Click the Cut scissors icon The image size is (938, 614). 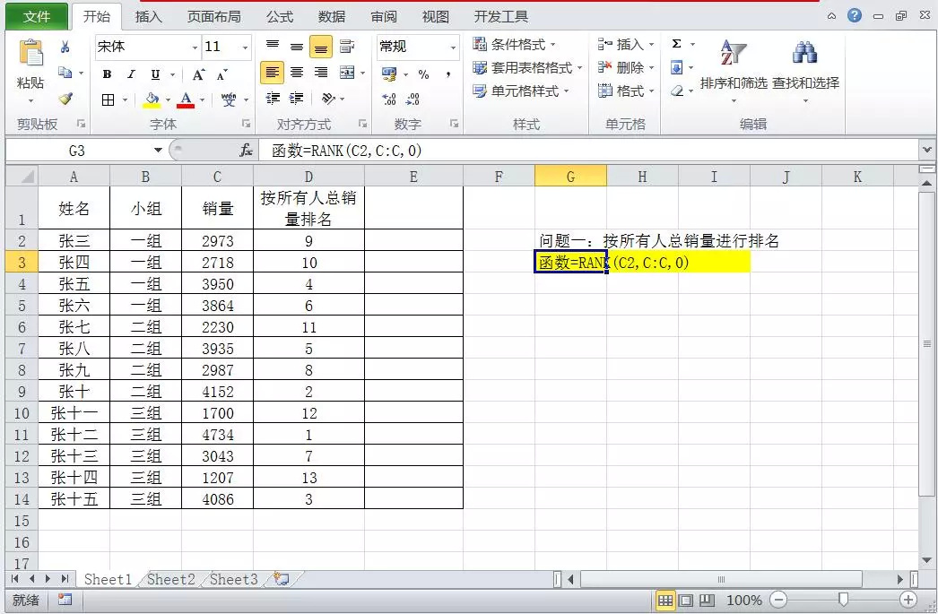pos(65,47)
